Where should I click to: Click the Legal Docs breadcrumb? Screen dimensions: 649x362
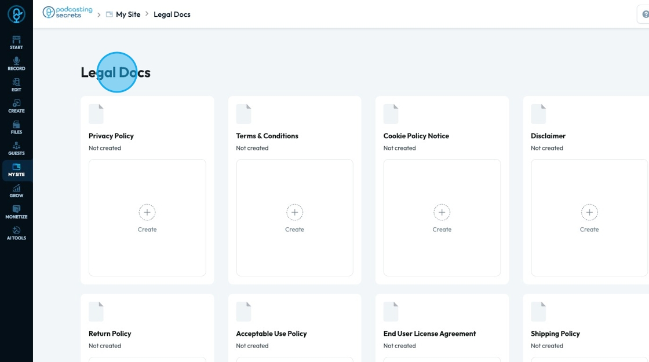point(172,14)
